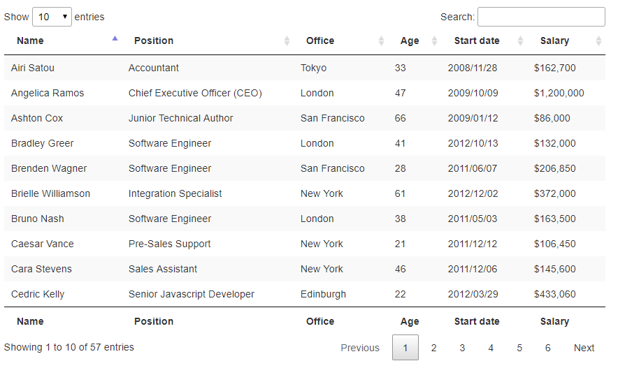
Task: Click the Name column sort arrow icon
Action: (x=115, y=40)
